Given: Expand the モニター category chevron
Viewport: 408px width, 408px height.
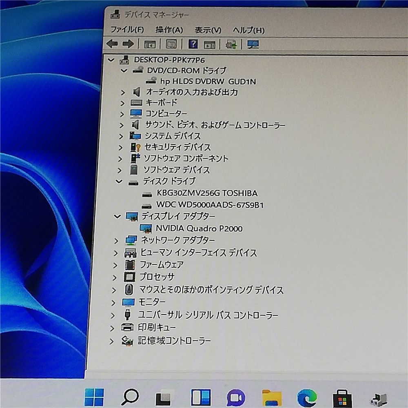Looking at the screenshot, I should 113,303.
